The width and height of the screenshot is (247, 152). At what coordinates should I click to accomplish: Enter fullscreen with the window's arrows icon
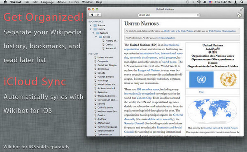(x=241, y=9)
